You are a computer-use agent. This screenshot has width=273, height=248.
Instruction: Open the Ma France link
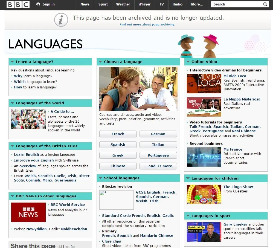click(233, 149)
